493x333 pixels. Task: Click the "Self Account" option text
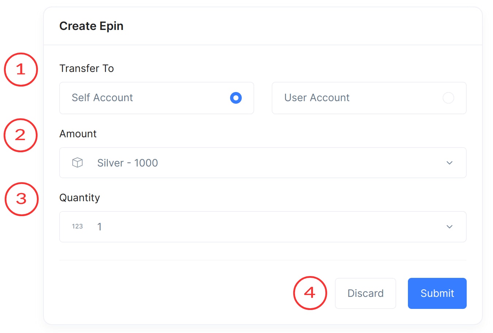tap(102, 98)
